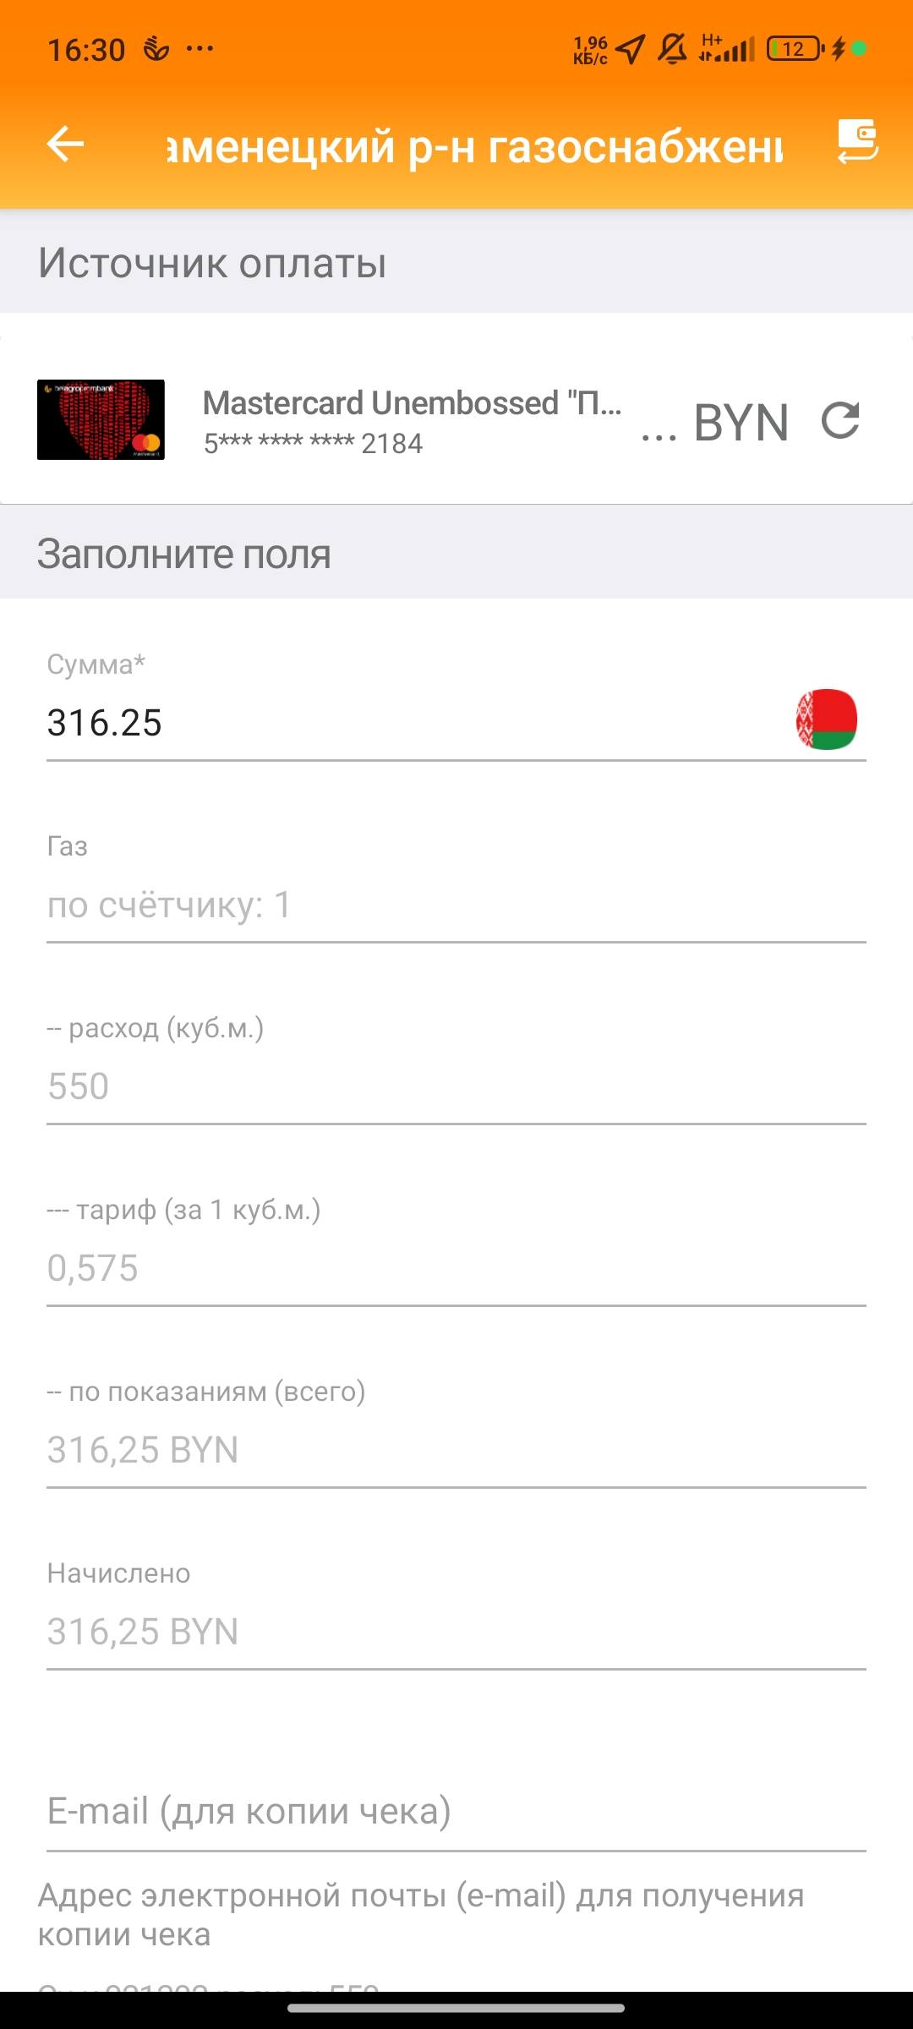Tap the E-mail receipt copy field
This screenshot has height=2029, width=913.
pyautogui.click(x=456, y=1812)
